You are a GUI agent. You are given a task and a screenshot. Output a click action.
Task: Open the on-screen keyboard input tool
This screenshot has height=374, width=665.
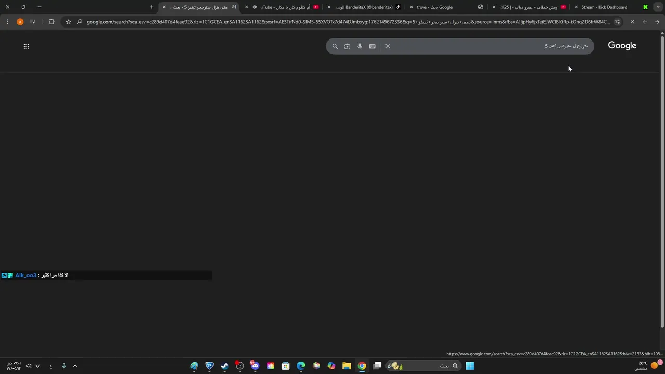pyautogui.click(x=372, y=46)
